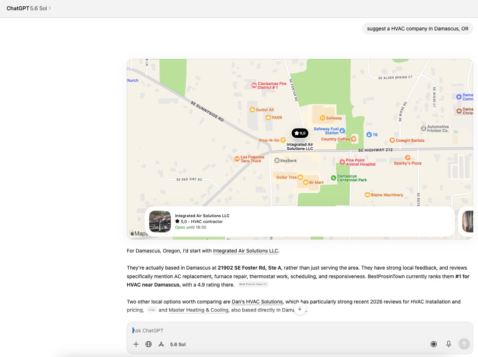Viewport: 478px width, 357px height.
Task: Click the SE SUNNYSIDE RD road label
Action: [x=207, y=111]
